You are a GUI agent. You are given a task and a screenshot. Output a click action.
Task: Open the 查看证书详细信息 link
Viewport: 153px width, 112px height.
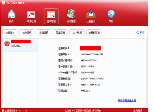127,100
